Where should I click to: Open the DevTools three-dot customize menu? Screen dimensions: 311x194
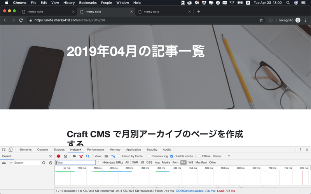click(x=300, y=150)
